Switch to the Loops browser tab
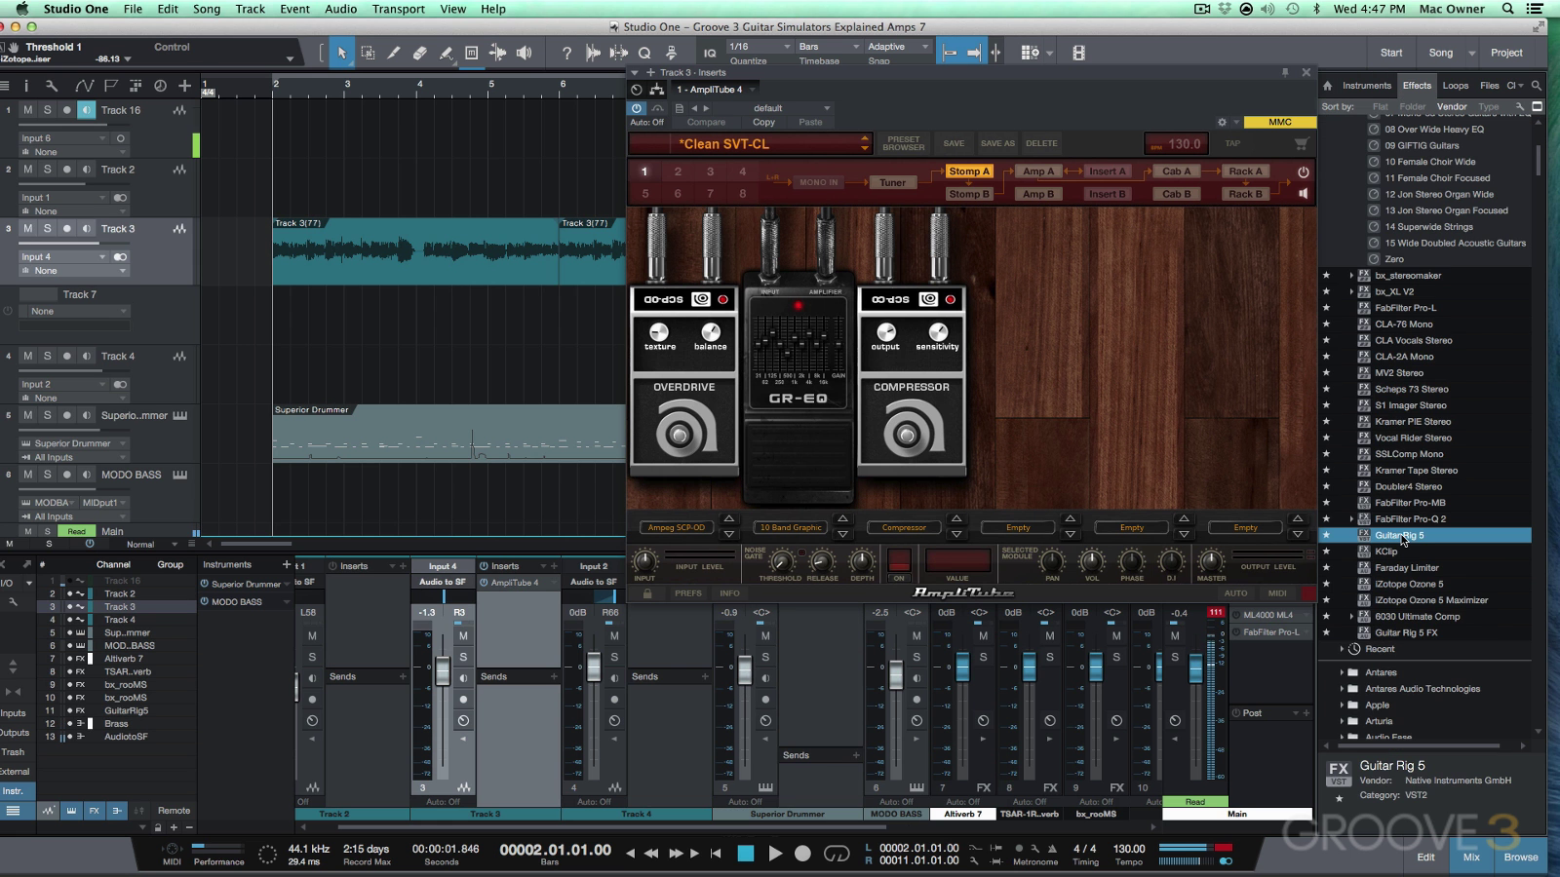The image size is (1560, 877). 1456,86
